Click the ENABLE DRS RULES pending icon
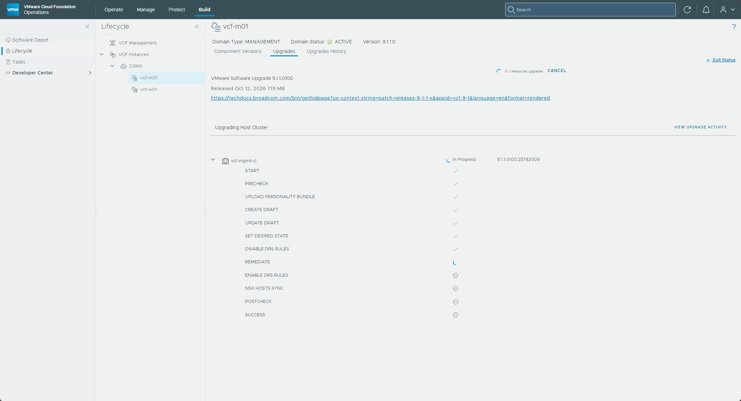 point(455,275)
